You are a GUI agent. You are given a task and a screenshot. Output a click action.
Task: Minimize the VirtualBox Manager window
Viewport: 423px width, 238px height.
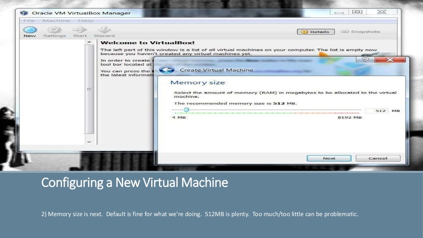pos(339,12)
